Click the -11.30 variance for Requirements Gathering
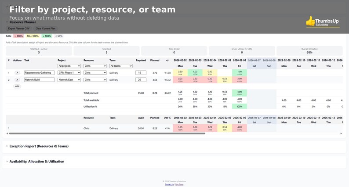The image size is (349, 187). click(x=167, y=73)
